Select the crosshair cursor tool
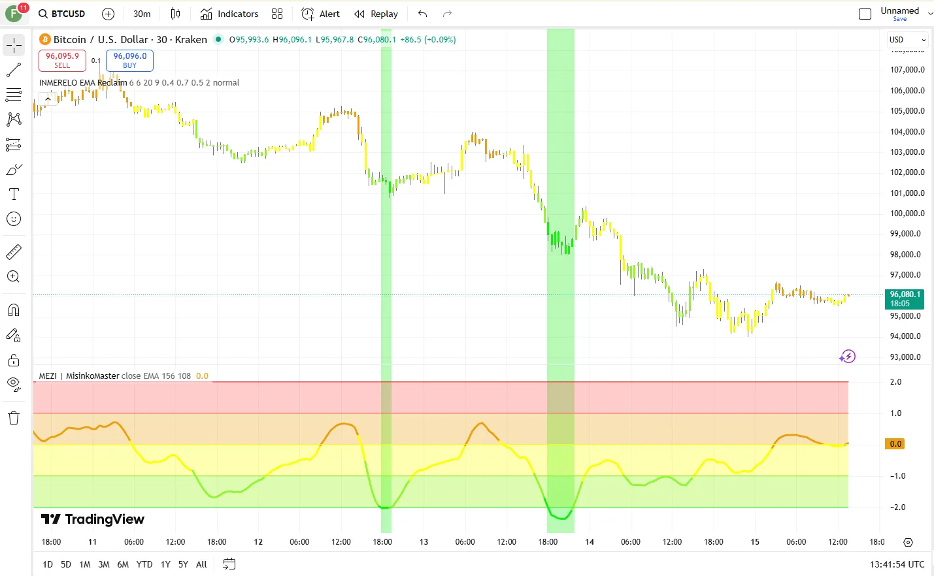Viewport: 934px width, 576px height. pyautogui.click(x=14, y=45)
